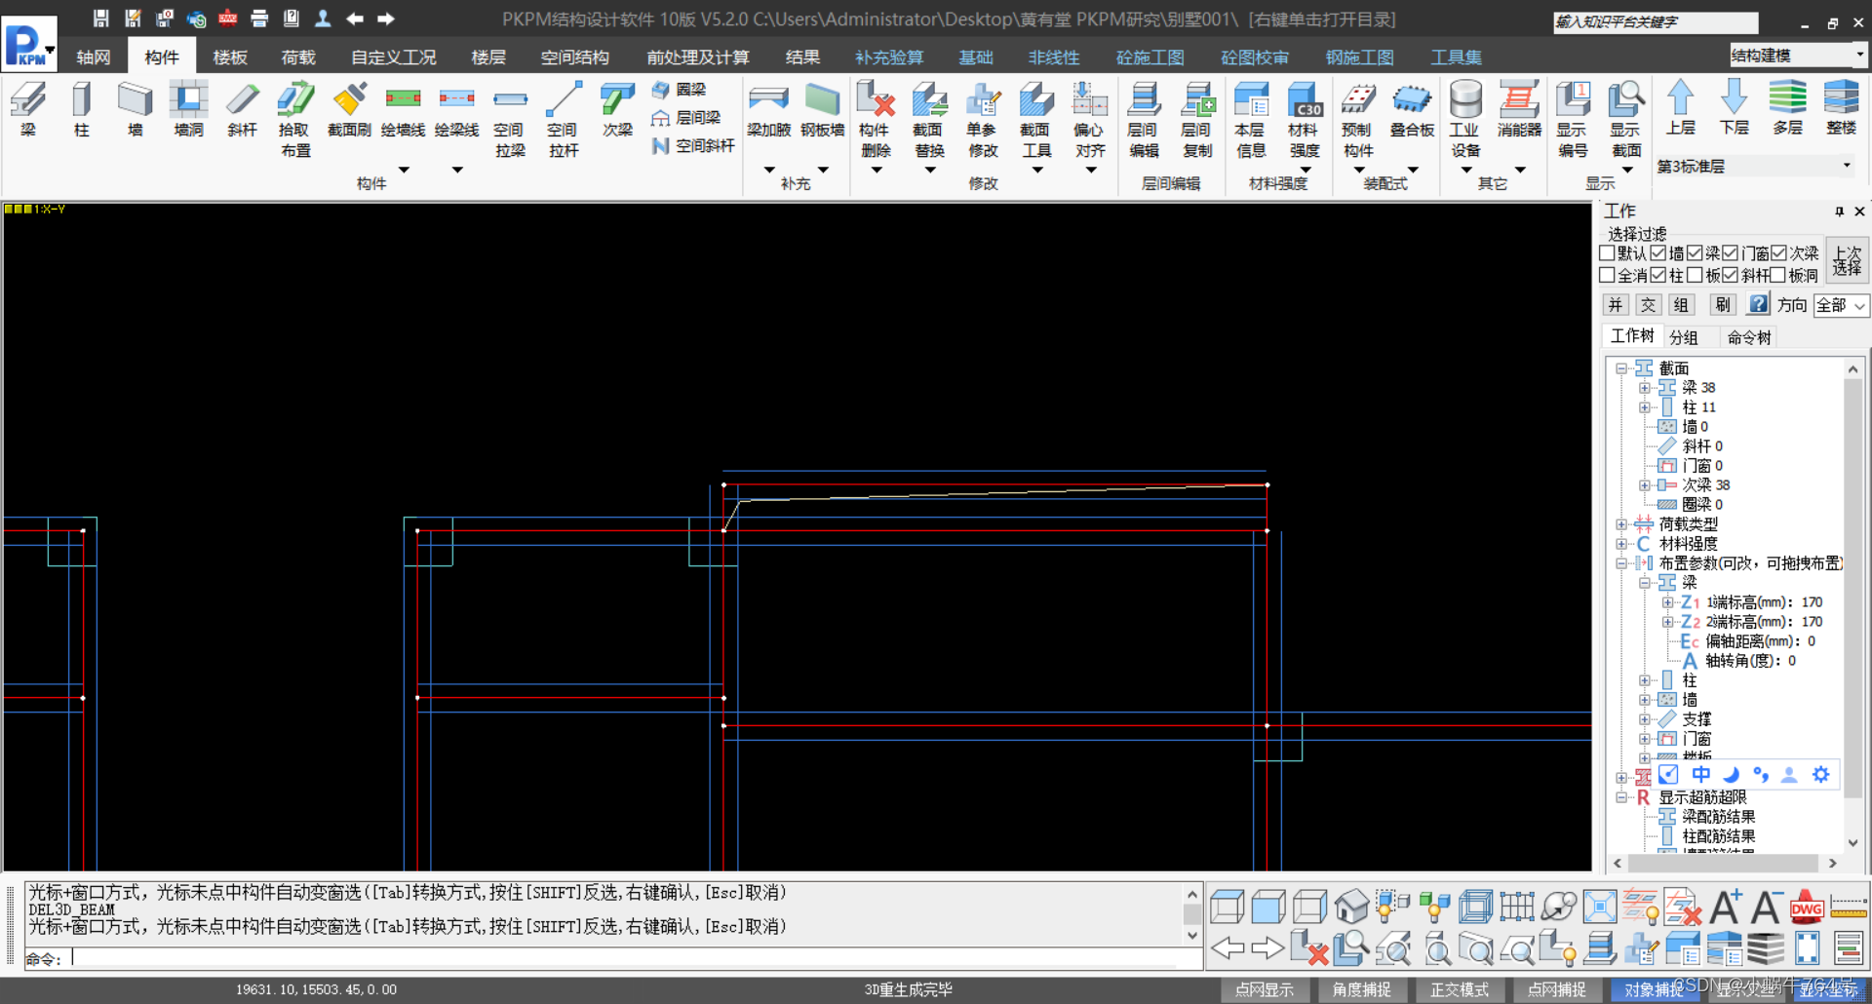The image size is (1872, 1004).
Task: Click the home view house icon
Action: [1351, 907]
